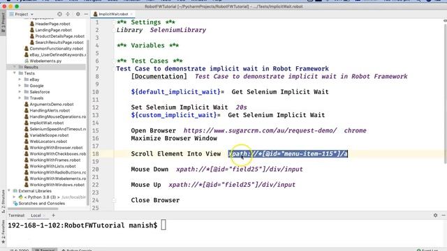Hide the Terminal panel with minus icon
Screen dimensions: 447x251
pos(444,215)
